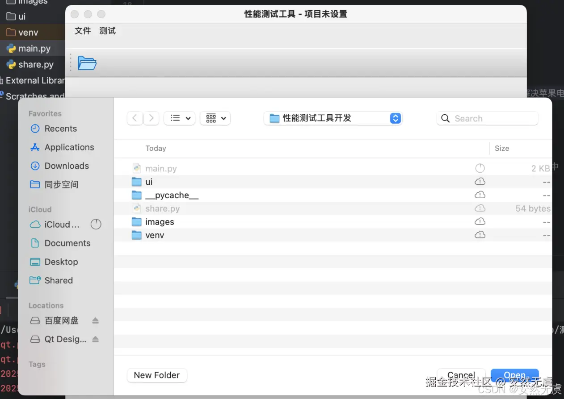Select iCloud Drive in the sidebar
Screen dimensions: 564x399
pyautogui.click(x=62, y=224)
